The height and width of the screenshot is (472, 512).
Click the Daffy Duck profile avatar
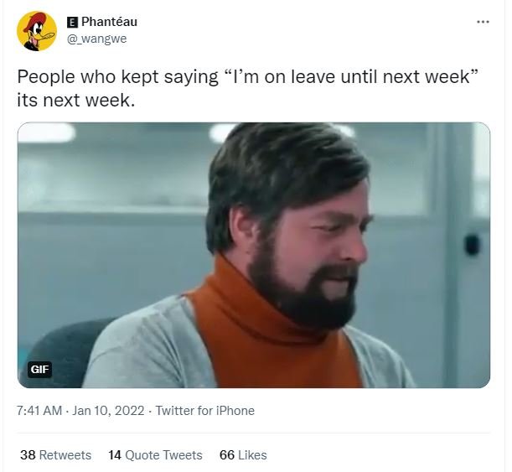[x=37, y=31]
